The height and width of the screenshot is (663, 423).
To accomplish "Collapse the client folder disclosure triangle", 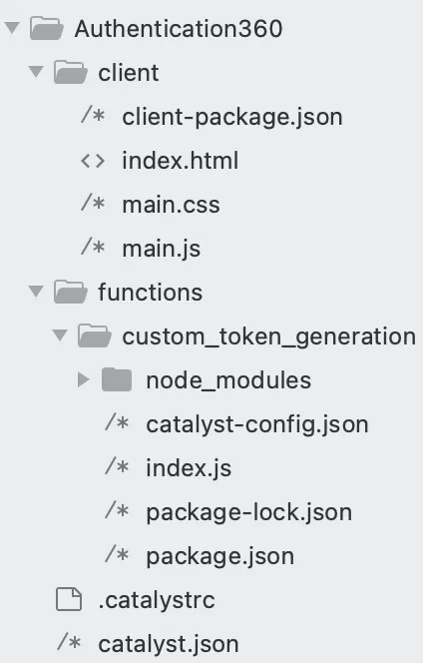I will (x=36, y=72).
